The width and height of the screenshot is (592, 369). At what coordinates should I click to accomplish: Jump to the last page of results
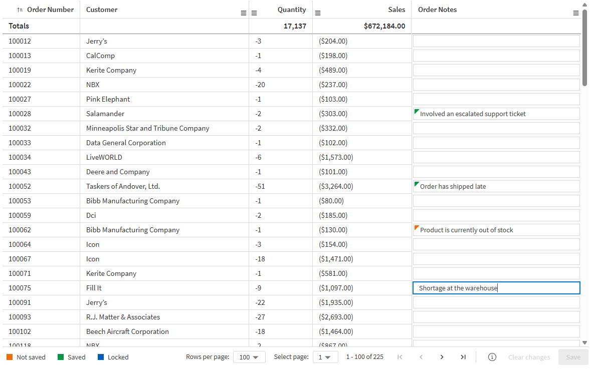point(463,357)
